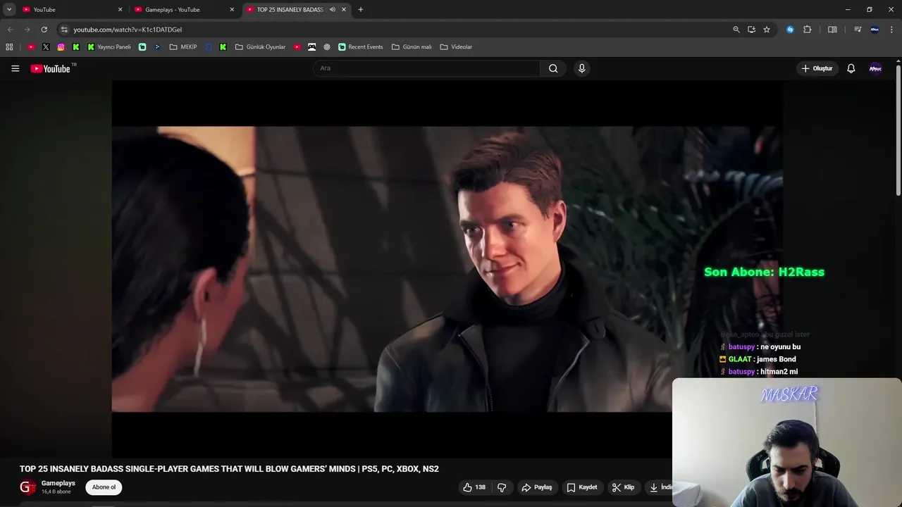902x507 pixels.
Task: Click chat message "james Bond"
Action: [x=776, y=359]
